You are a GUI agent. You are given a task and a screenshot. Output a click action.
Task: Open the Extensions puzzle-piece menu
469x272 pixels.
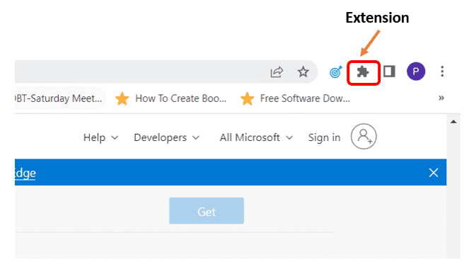pos(363,72)
